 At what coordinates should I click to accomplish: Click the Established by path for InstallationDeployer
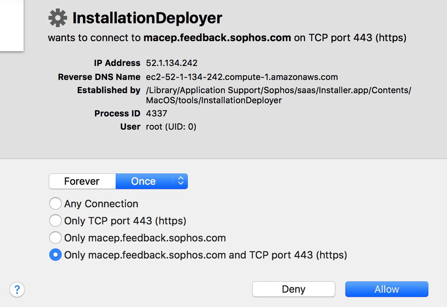pyautogui.click(x=279, y=95)
